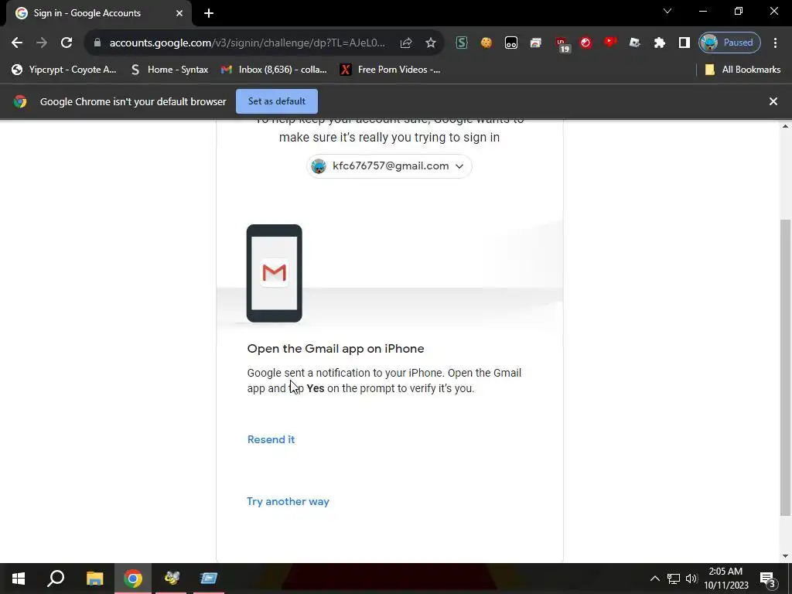The image size is (792, 594).
Task: Click the address bar URL
Action: 247,43
